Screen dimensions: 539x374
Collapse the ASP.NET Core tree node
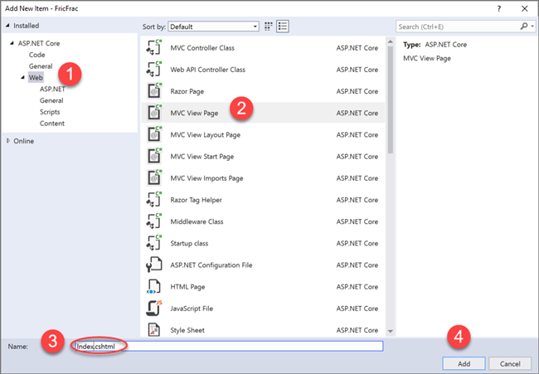12,43
